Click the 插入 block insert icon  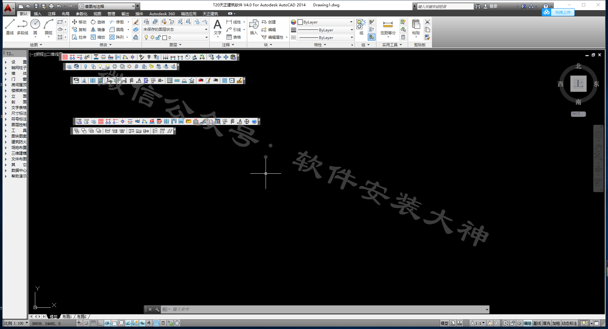pos(254,25)
